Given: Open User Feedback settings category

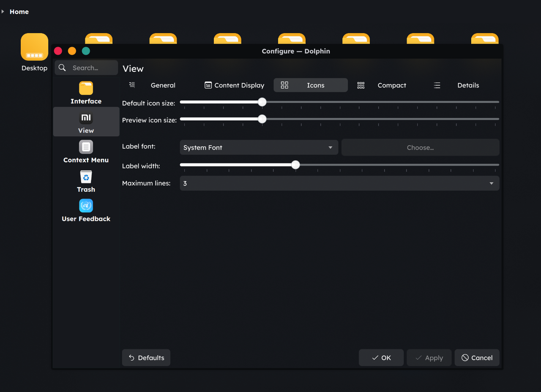Looking at the screenshot, I should tap(86, 210).
